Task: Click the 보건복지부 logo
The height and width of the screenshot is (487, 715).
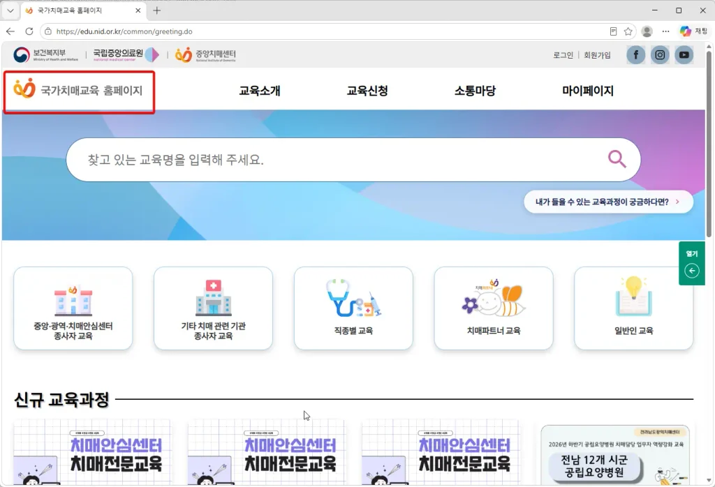Action: [45, 54]
